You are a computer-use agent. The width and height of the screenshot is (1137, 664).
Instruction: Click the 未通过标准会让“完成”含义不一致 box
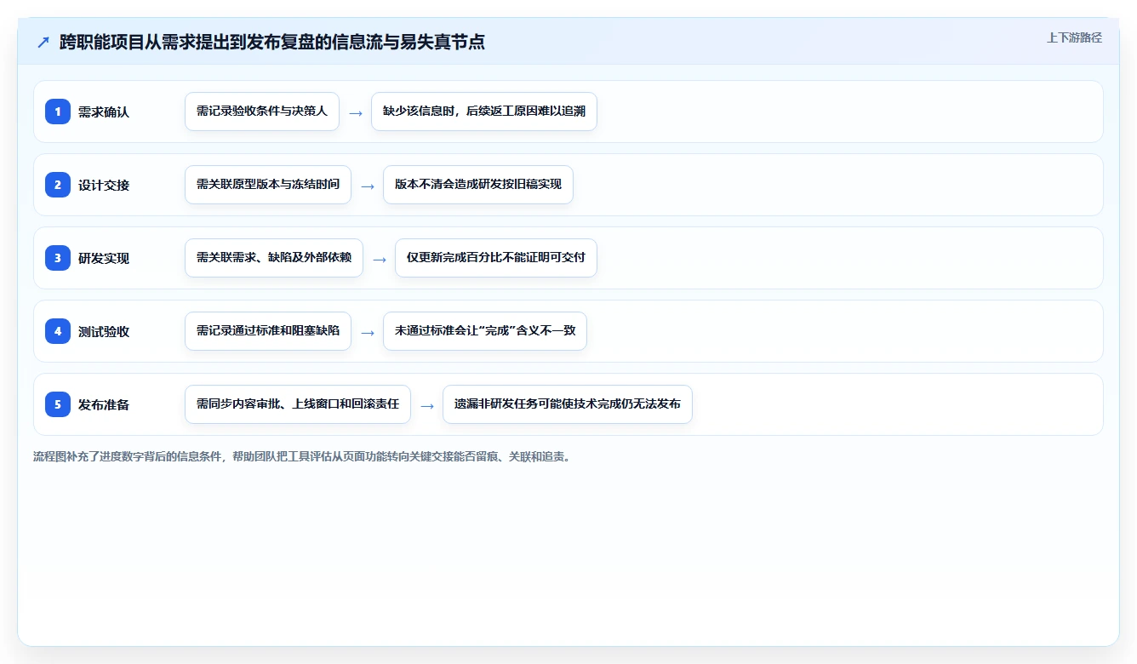click(485, 331)
